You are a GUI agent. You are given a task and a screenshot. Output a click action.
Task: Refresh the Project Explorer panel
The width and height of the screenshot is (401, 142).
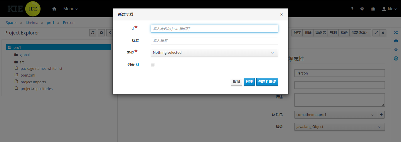pos(93,33)
